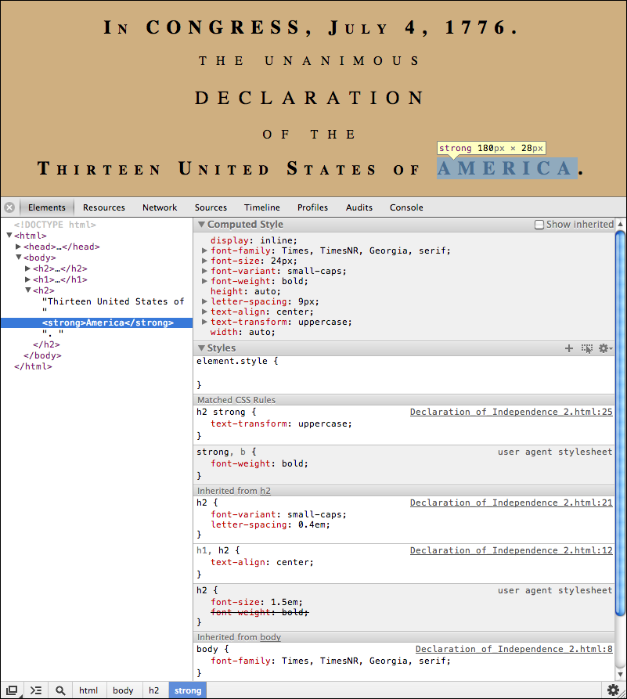Switch to the Console tab
This screenshot has width=627, height=699.
coord(405,207)
